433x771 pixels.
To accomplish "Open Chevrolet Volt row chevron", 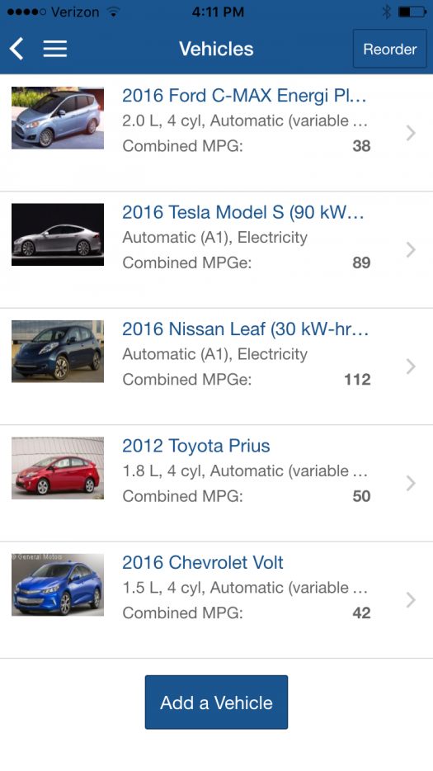I will 411,600.
